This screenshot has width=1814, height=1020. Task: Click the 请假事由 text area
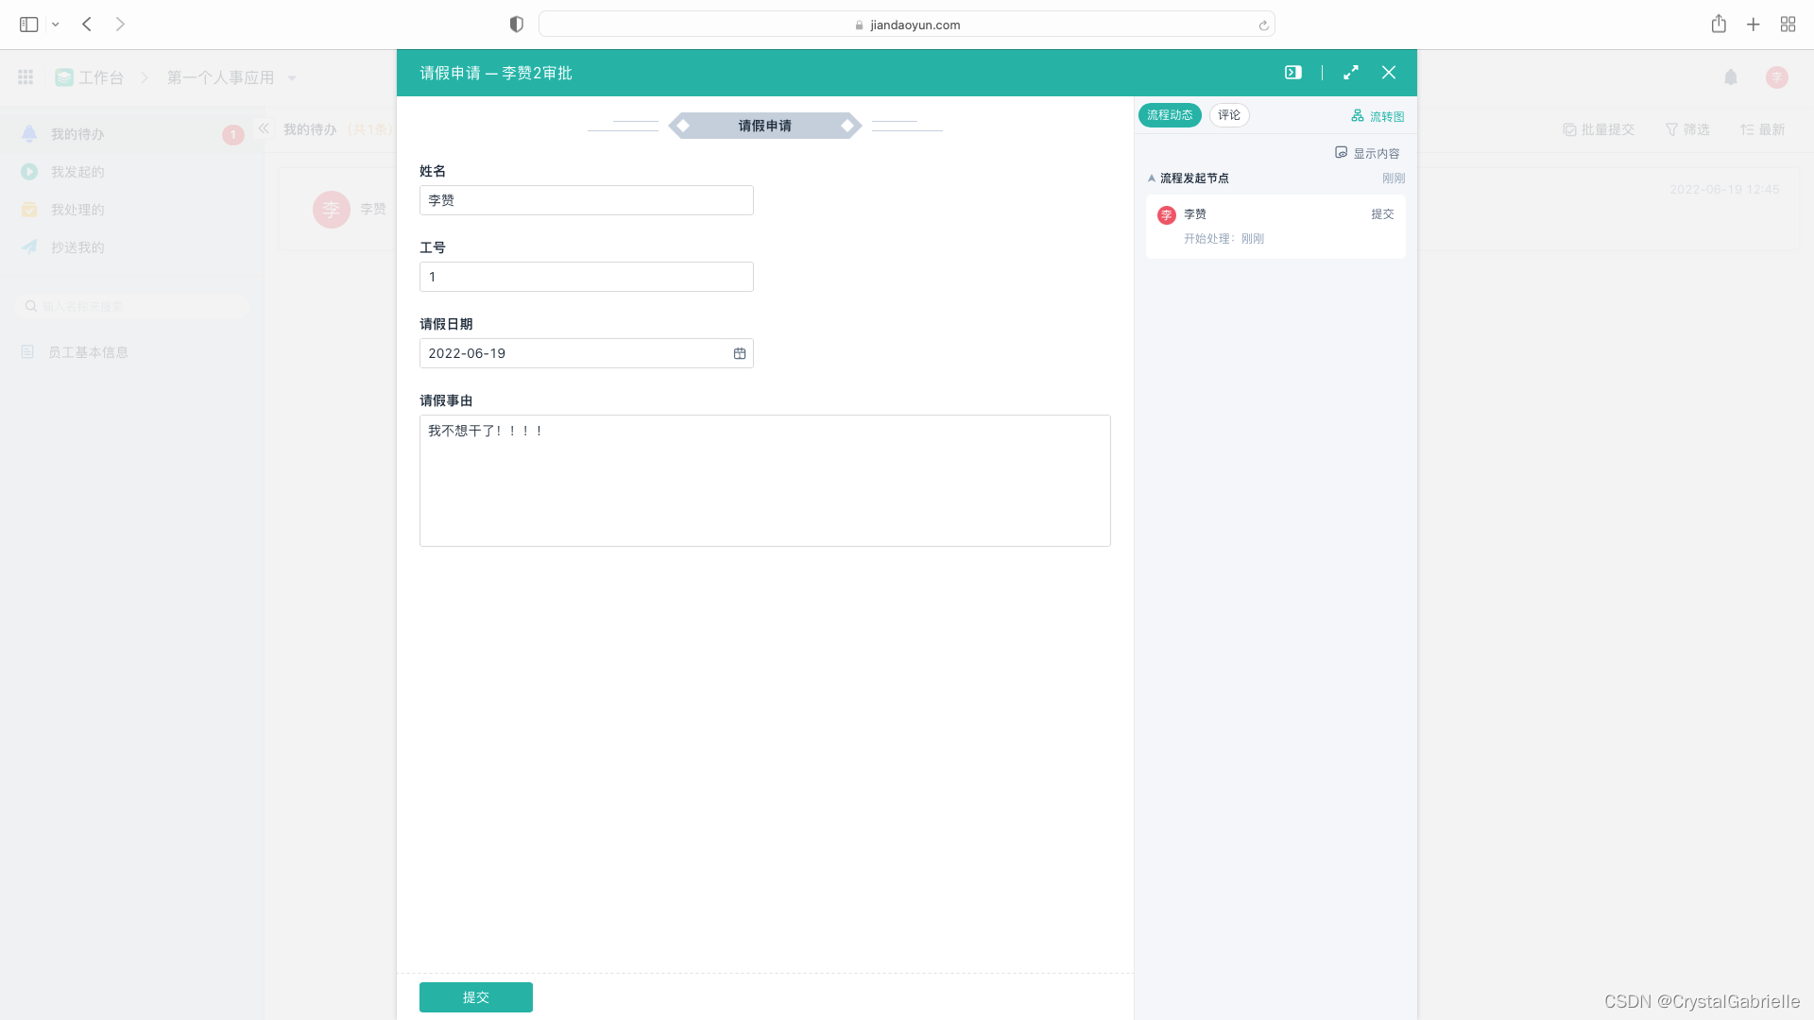click(764, 481)
